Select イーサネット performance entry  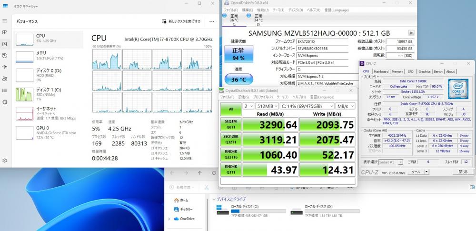(x=48, y=113)
